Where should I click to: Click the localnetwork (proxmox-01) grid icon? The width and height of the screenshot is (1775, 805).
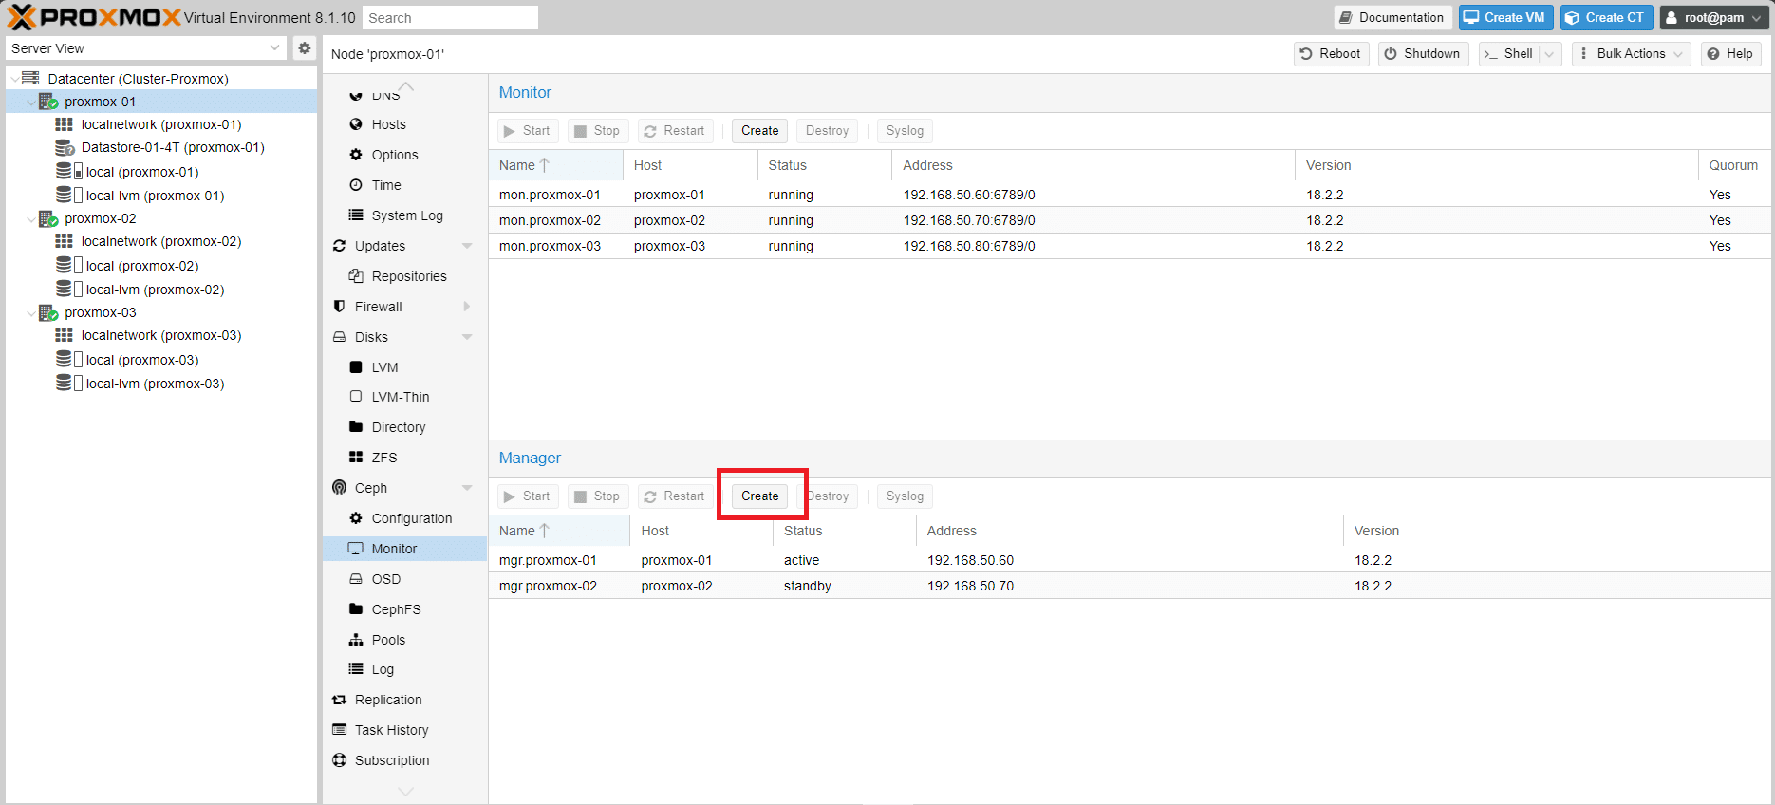[x=64, y=124]
